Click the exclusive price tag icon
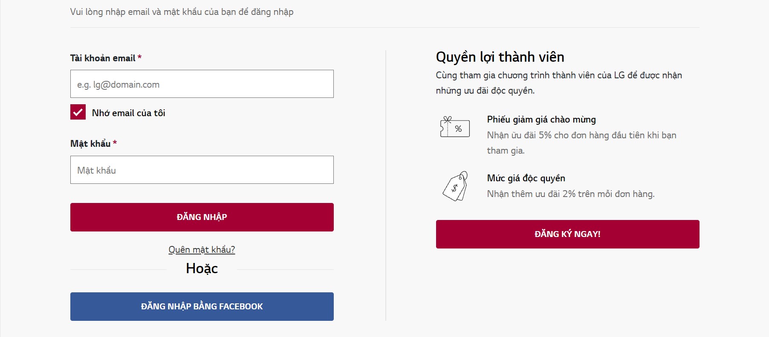 (x=455, y=186)
